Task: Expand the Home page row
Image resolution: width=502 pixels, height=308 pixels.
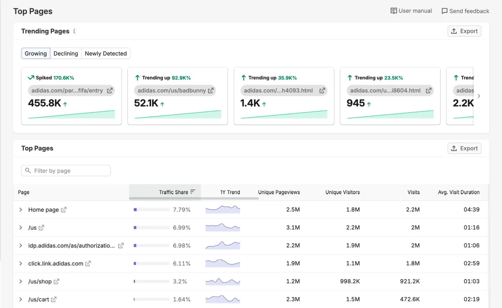Action: click(20, 210)
